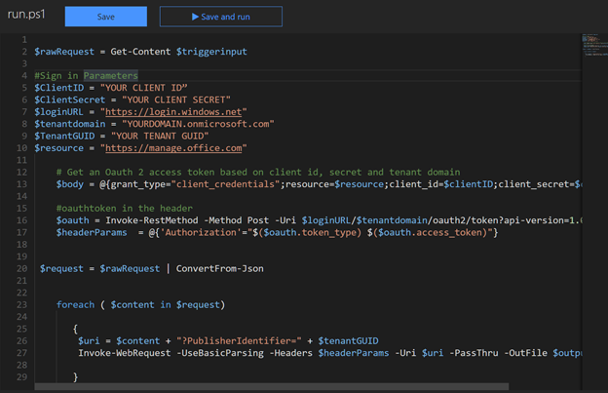Click the "YOUR CLIENT ID" string
Image resolution: width=608 pixels, height=393 pixels.
click(x=143, y=88)
